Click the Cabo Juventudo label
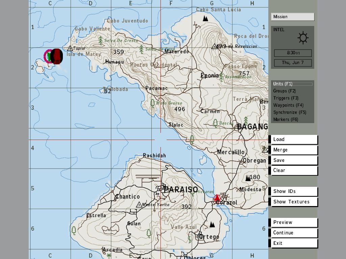Screen dimensions: 346x259 [127, 21]
